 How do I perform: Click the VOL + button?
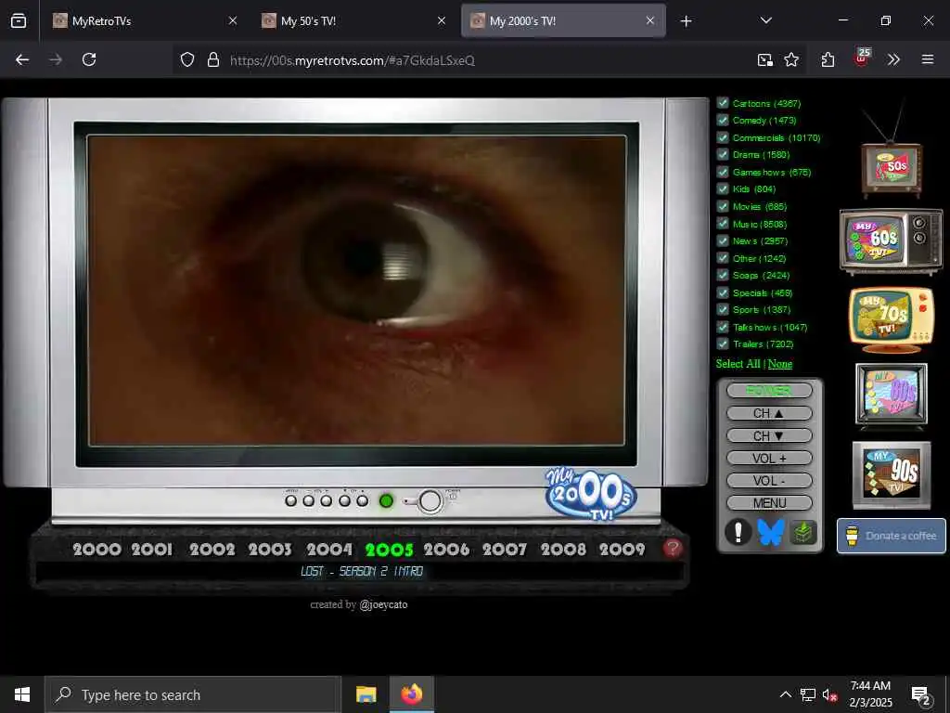[x=769, y=458]
